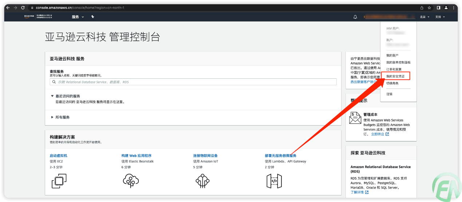Image resolution: width=462 pixels, height=202 pixels.
Task: Choose 我的安全凭证 from the account menu
Action: pyautogui.click(x=395, y=76)
